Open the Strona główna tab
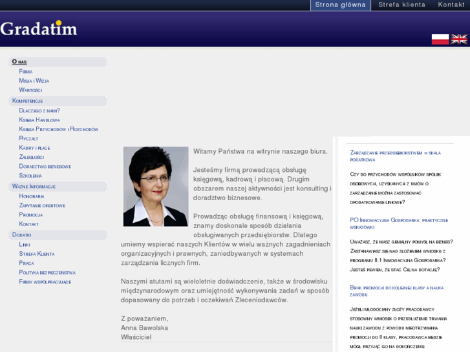This screenshot has width=470, height=352. point(340,5)
